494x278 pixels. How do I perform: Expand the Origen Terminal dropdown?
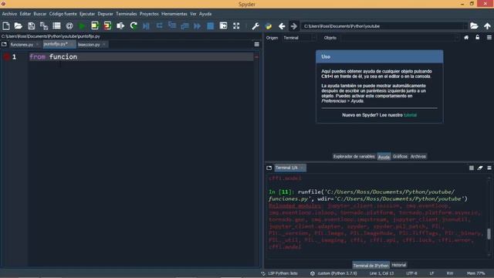[x=299, y=38]
